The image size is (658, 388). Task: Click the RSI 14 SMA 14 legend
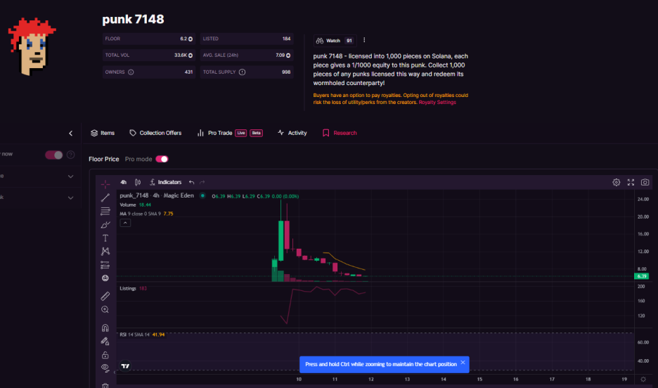[142, 335]
